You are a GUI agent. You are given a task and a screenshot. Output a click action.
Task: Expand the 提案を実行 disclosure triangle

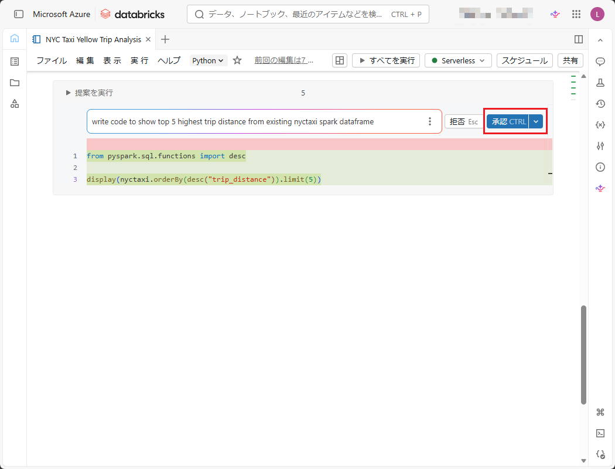(x=69, y=93)
